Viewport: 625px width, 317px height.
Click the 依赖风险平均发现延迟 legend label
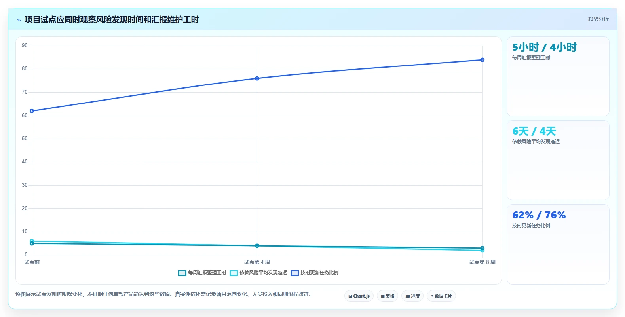pos(263,273)
